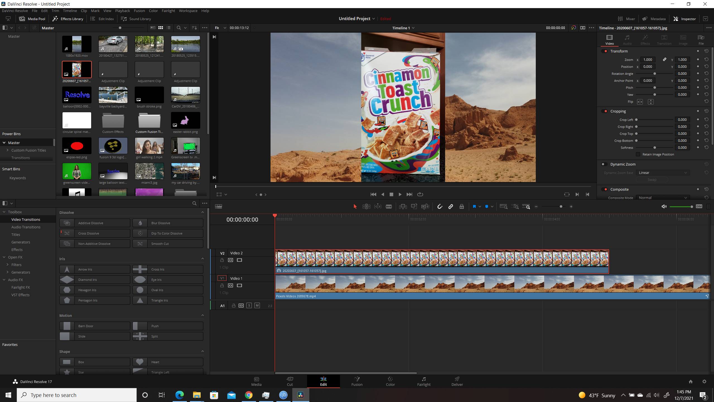Collapse the Toolbox tree
Viewport: 714px width, 402px height.
[4, 212]
